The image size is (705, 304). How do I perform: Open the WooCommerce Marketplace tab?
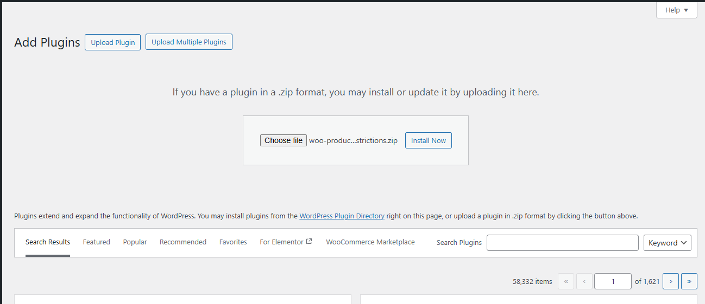pos(370,242)
